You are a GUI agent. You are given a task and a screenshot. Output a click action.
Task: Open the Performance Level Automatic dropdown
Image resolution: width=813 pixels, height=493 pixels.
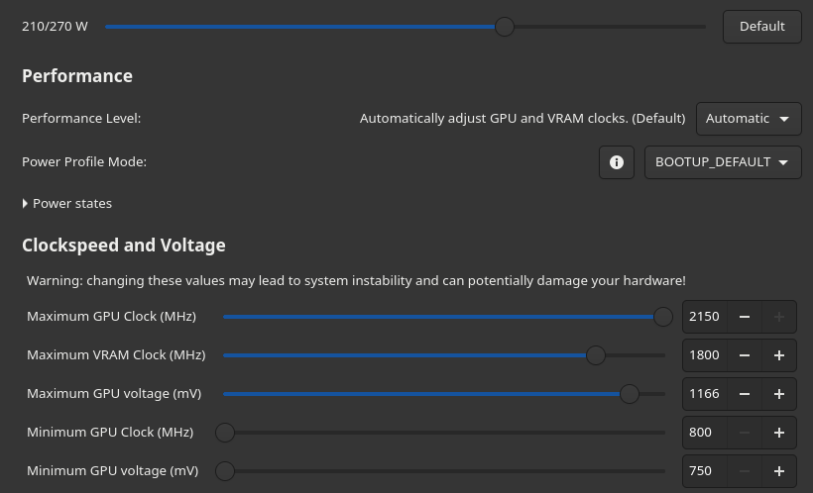(x=749, y=119)
